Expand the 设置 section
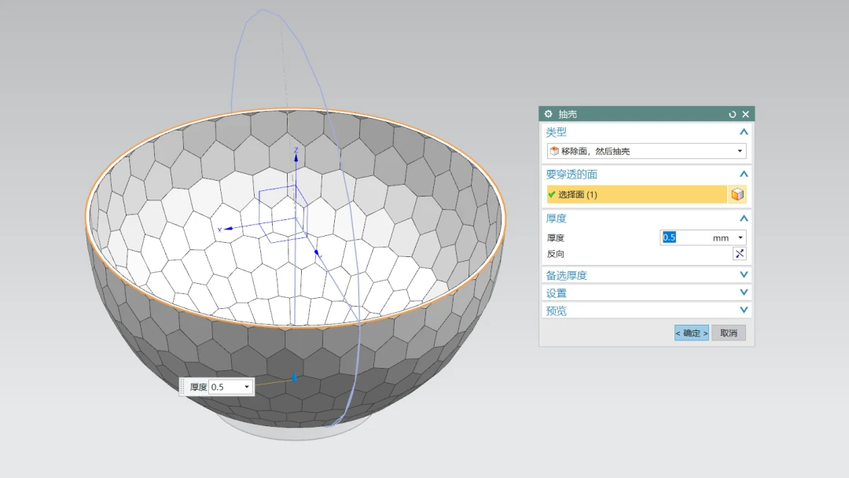 (x=744, y=292)
